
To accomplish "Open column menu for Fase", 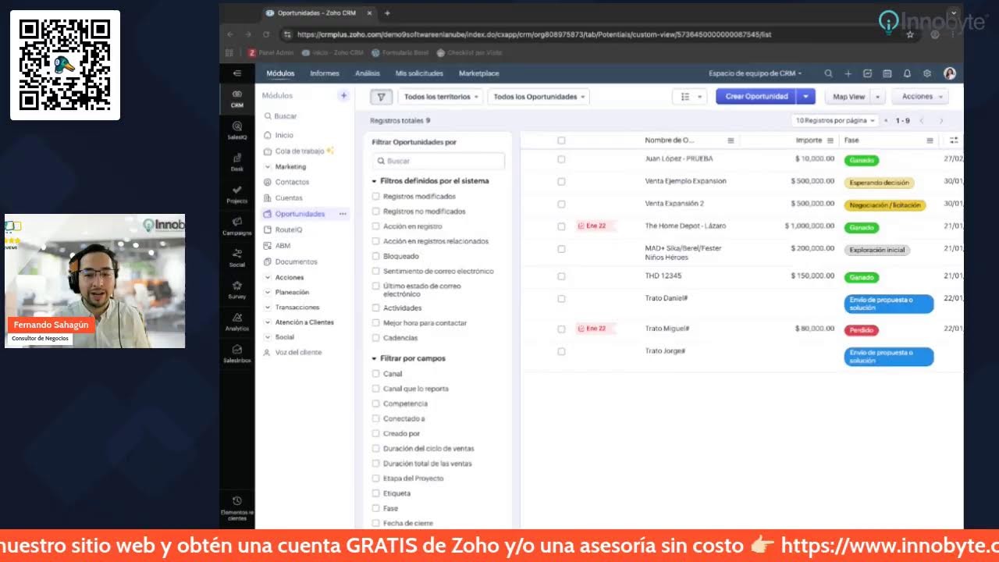I will coord(930,140).
